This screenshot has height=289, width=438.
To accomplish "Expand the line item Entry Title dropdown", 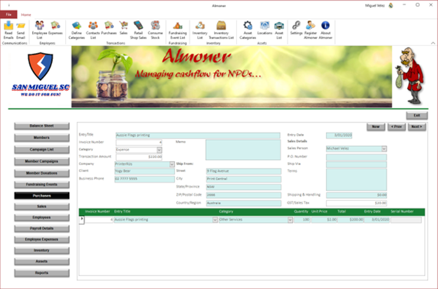I will pos(215,220).
